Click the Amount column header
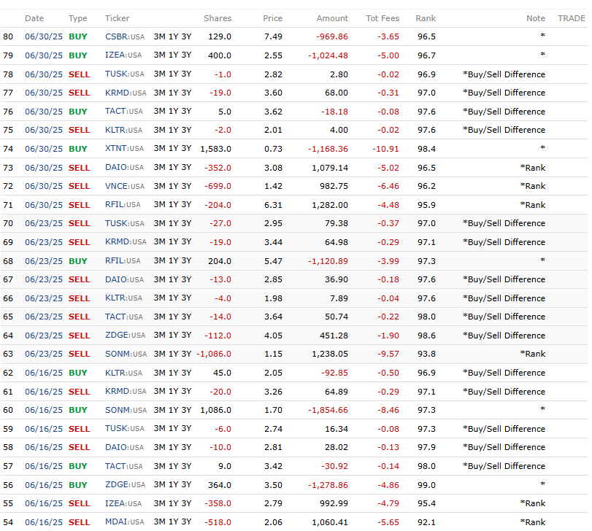The image size is (592, 531). (332, 18)
